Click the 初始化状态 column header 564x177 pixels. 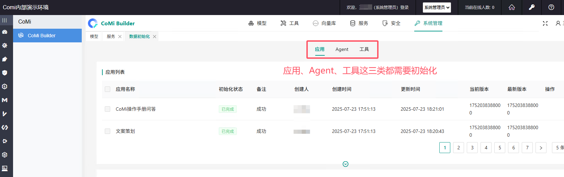(x=231, y=89)
